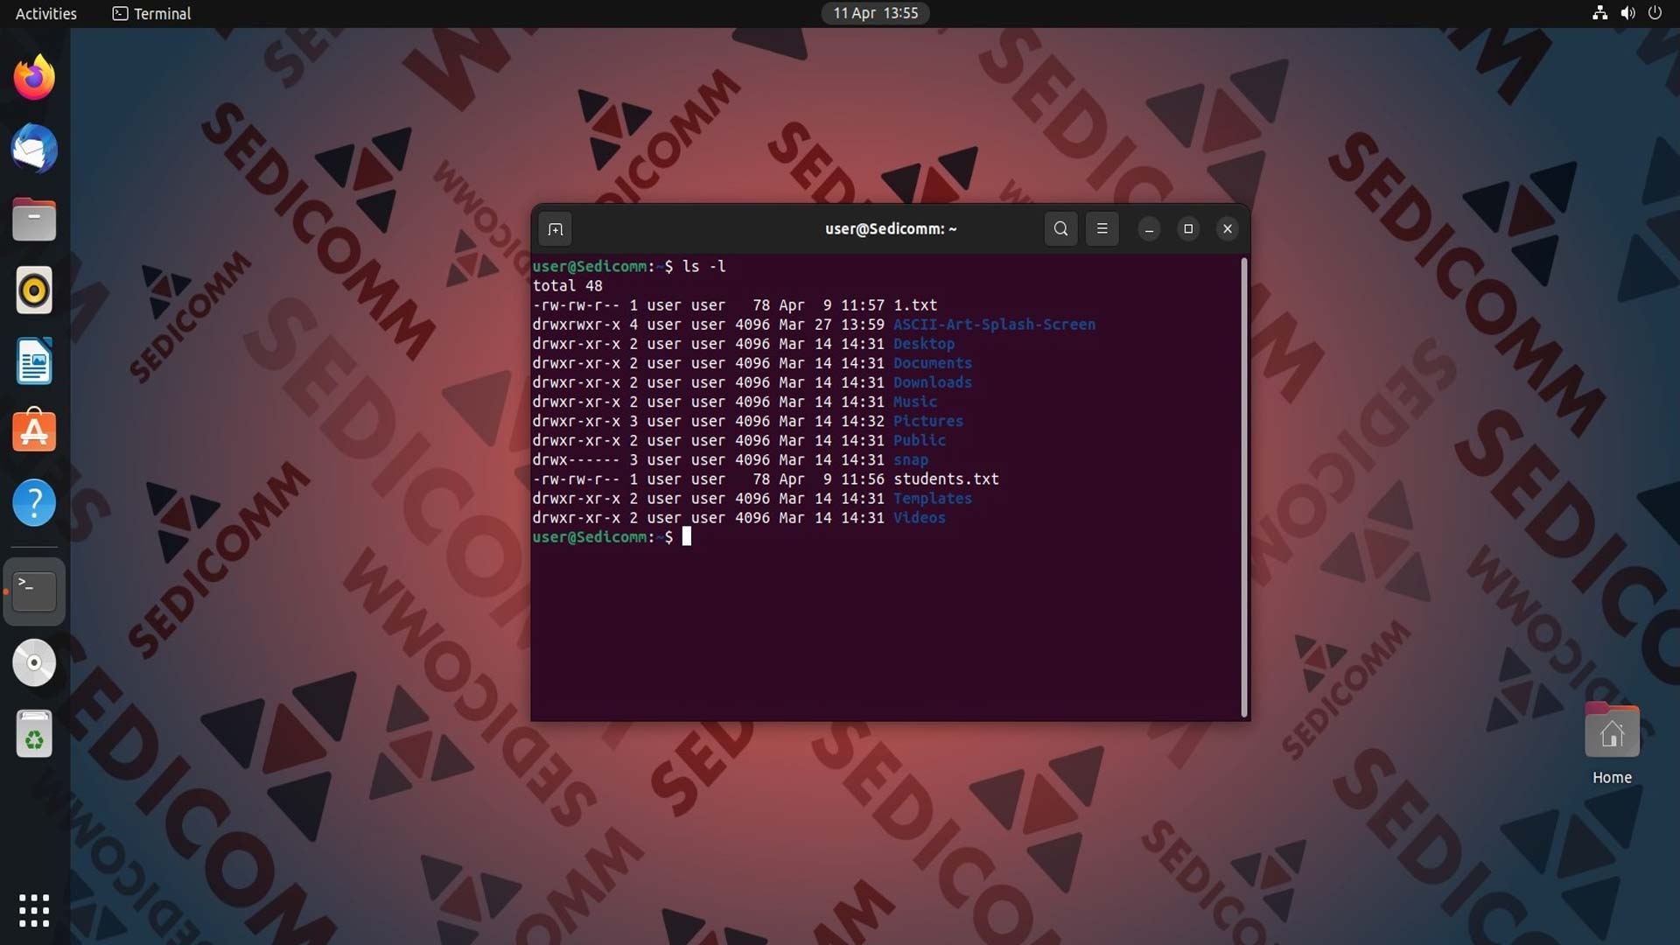Open the Files manager dock icon

(34, 220)
